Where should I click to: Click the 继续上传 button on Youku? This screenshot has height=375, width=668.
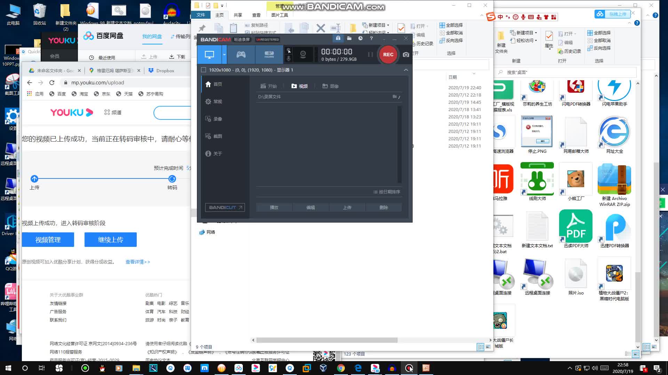click(x=110, y=240)
